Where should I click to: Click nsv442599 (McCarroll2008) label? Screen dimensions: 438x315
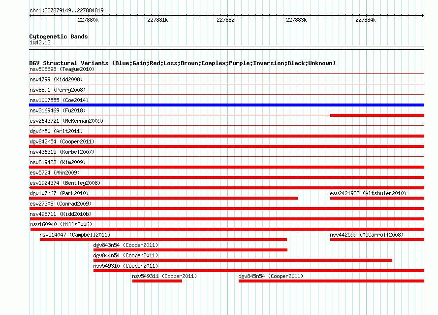(367, 235)
